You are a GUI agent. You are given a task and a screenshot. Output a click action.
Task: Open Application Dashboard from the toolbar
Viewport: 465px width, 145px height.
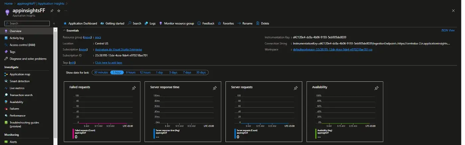pos(80,24)
